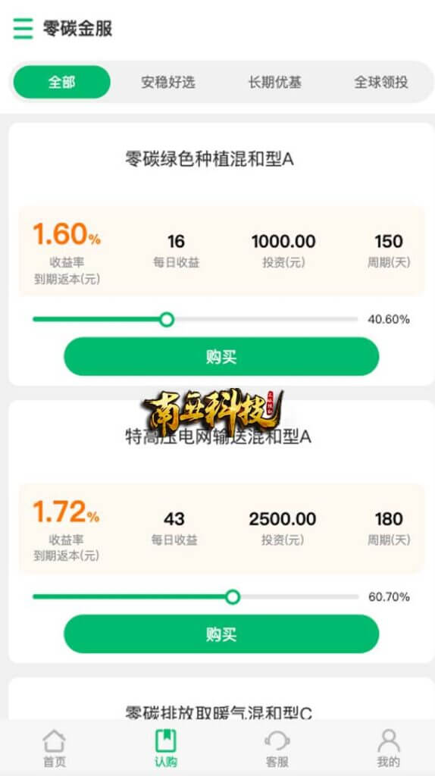The image size is (435, 776).
Task: Switch to the 安稳好选 tab
Action: pyautogui.click(x=168, y=82)
